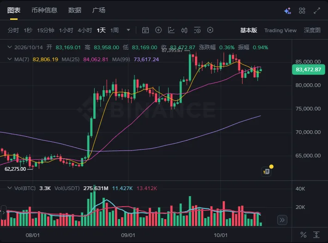Open more time intervals dropdown arrow

click(128, 30)
